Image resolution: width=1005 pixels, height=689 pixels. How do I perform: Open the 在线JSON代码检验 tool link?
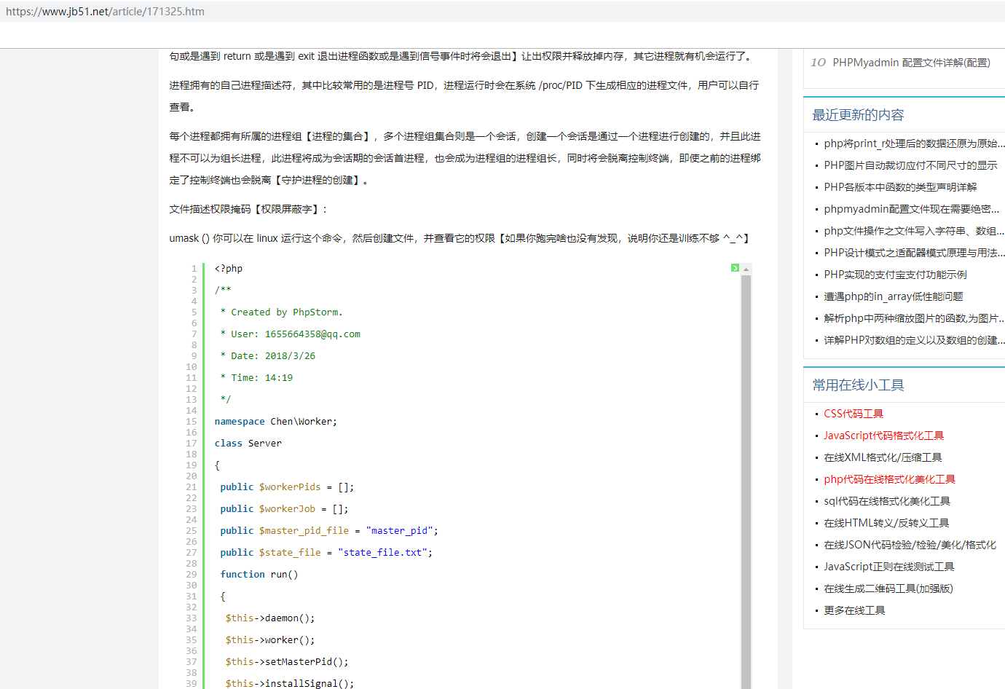coord(910,545)
